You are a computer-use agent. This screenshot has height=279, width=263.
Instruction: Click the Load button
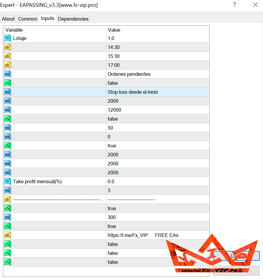point(236,256)
